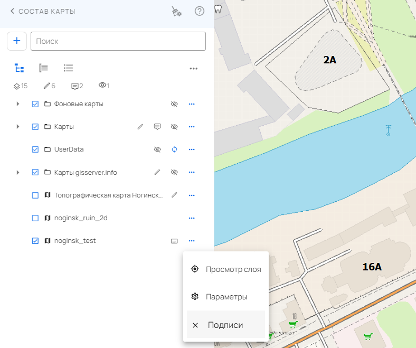Click the Поиск search field

[118, 41]
